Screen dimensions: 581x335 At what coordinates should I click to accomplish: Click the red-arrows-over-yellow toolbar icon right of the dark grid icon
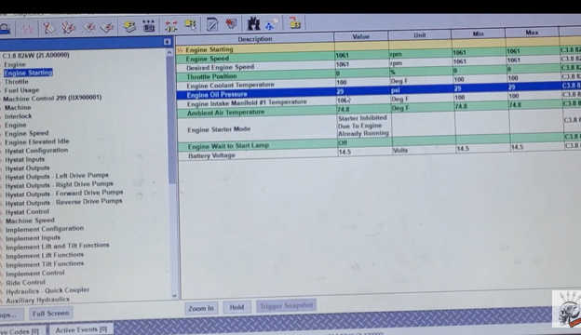click(170, 26)
